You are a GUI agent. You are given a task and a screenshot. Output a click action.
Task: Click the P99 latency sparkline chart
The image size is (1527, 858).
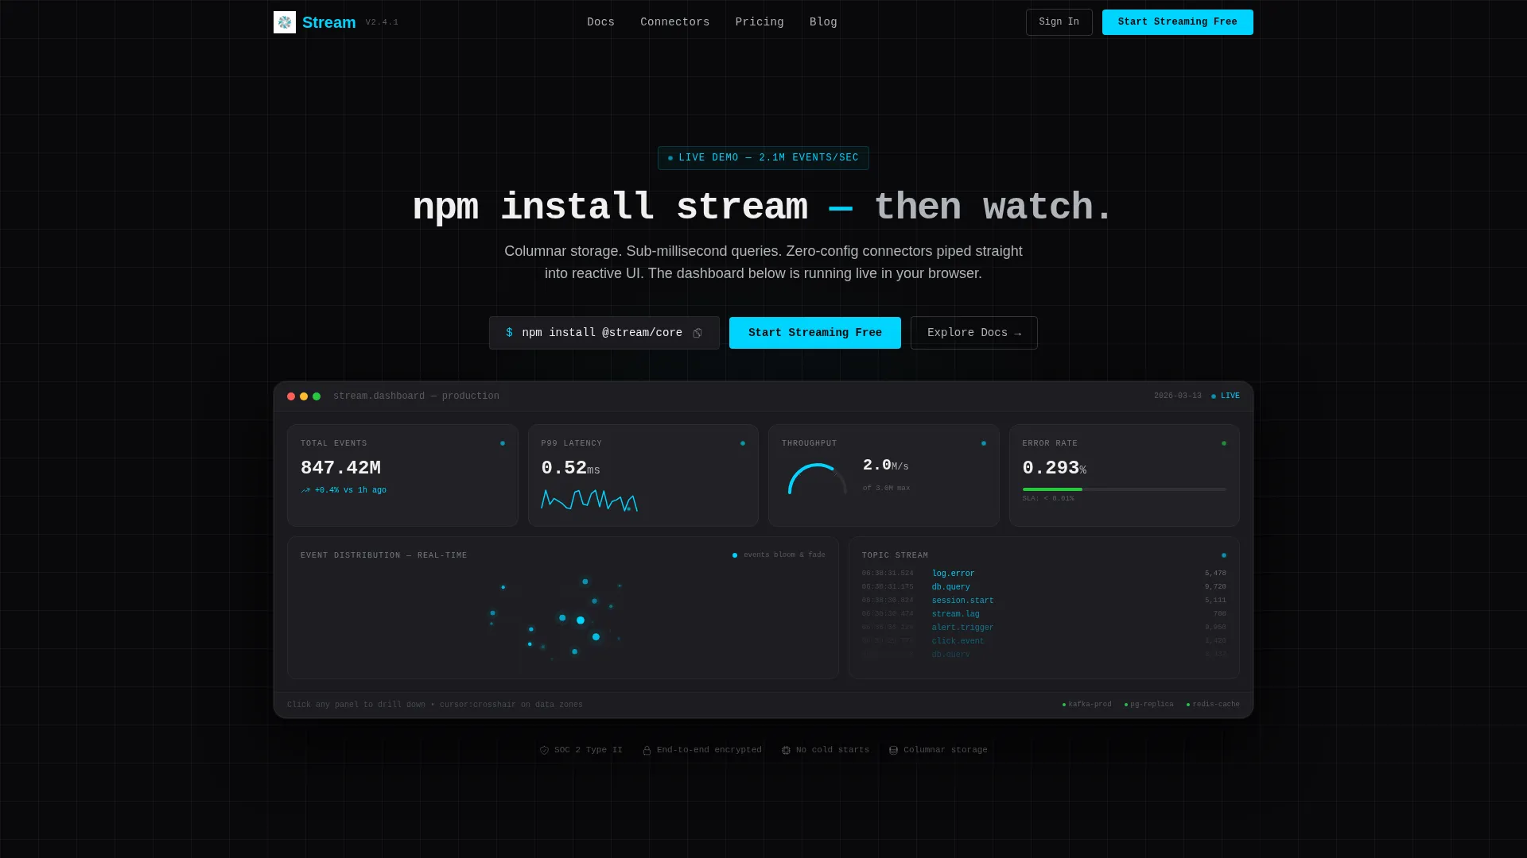click(x=589, y=500)
